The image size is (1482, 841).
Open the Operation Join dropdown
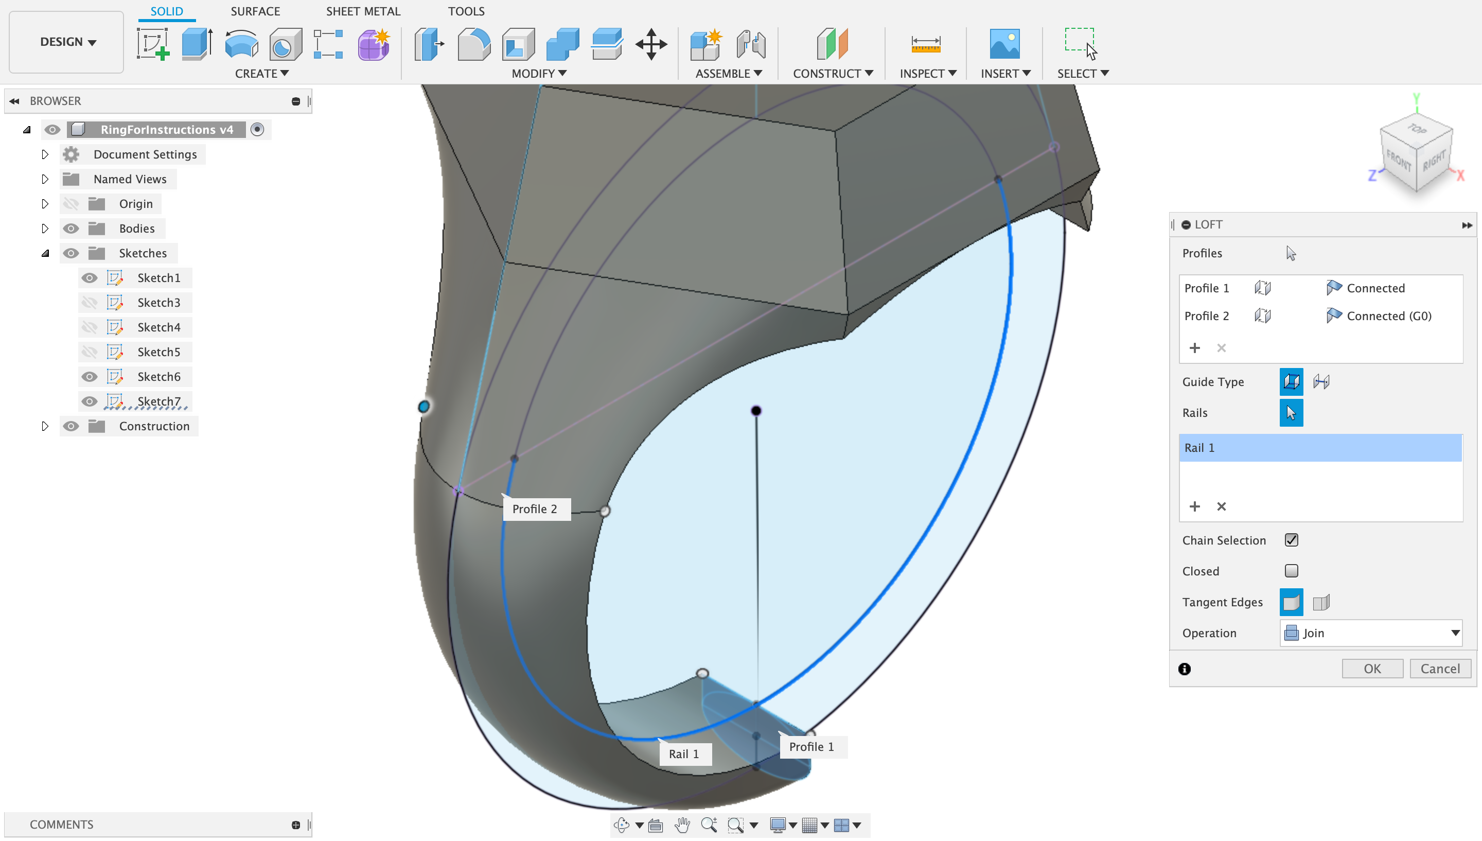click(x=1370, y=633)
